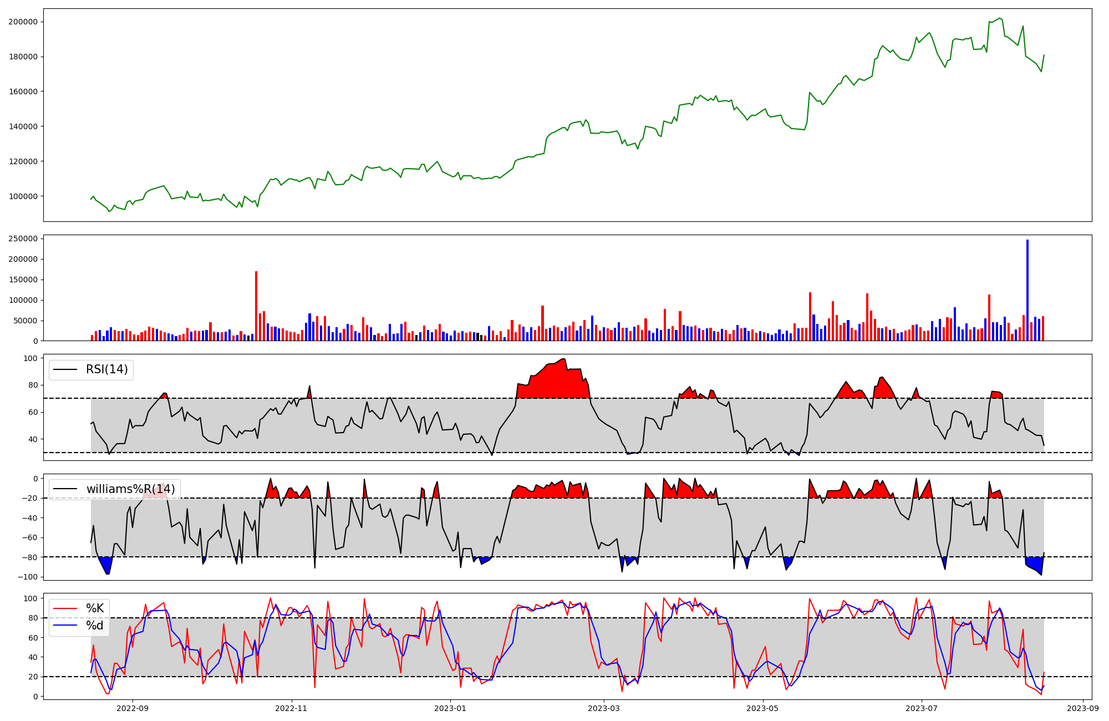Click the tallest blue volume bar
The width and height of the screenshot is (1109, 721).
[x=1027, y=290]
